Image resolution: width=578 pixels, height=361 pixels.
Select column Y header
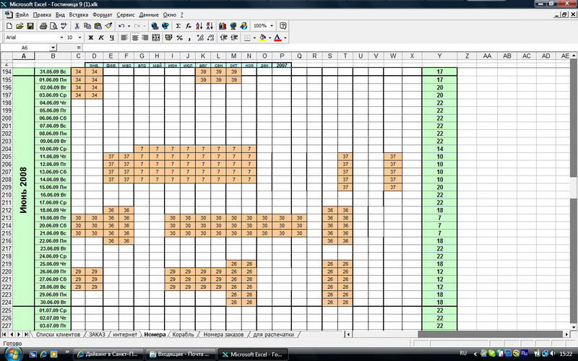[439, 56]
